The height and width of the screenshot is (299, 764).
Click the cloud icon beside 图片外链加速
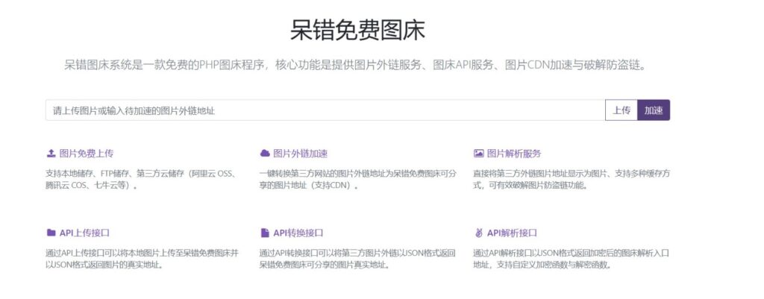coord(265,154)
